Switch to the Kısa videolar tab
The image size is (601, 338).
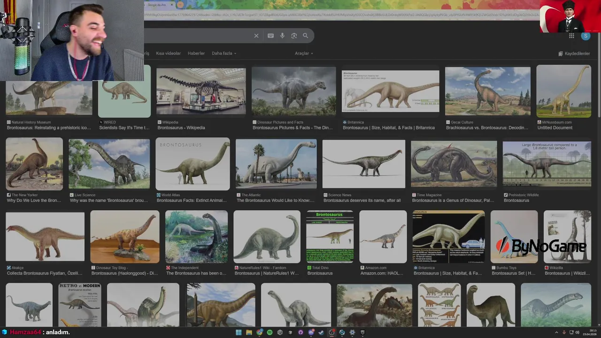(168, 54)
